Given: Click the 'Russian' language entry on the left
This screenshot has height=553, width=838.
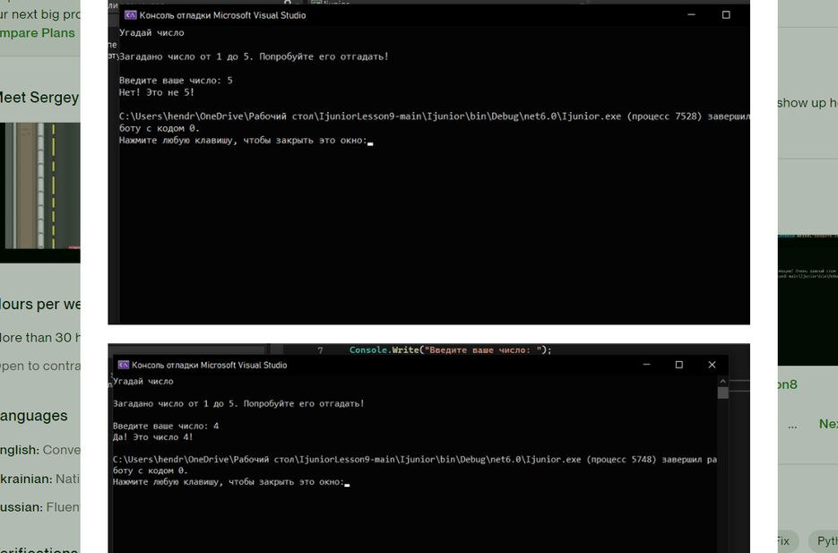Looking at the screenshot, I should coord(39,507).
